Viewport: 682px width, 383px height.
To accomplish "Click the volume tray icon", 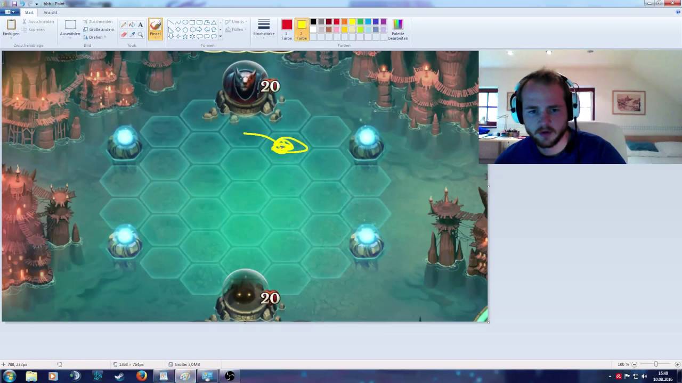I will click(x=644, y=376).
